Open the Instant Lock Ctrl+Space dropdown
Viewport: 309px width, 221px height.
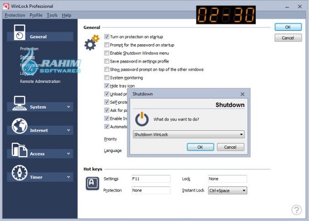228,191
